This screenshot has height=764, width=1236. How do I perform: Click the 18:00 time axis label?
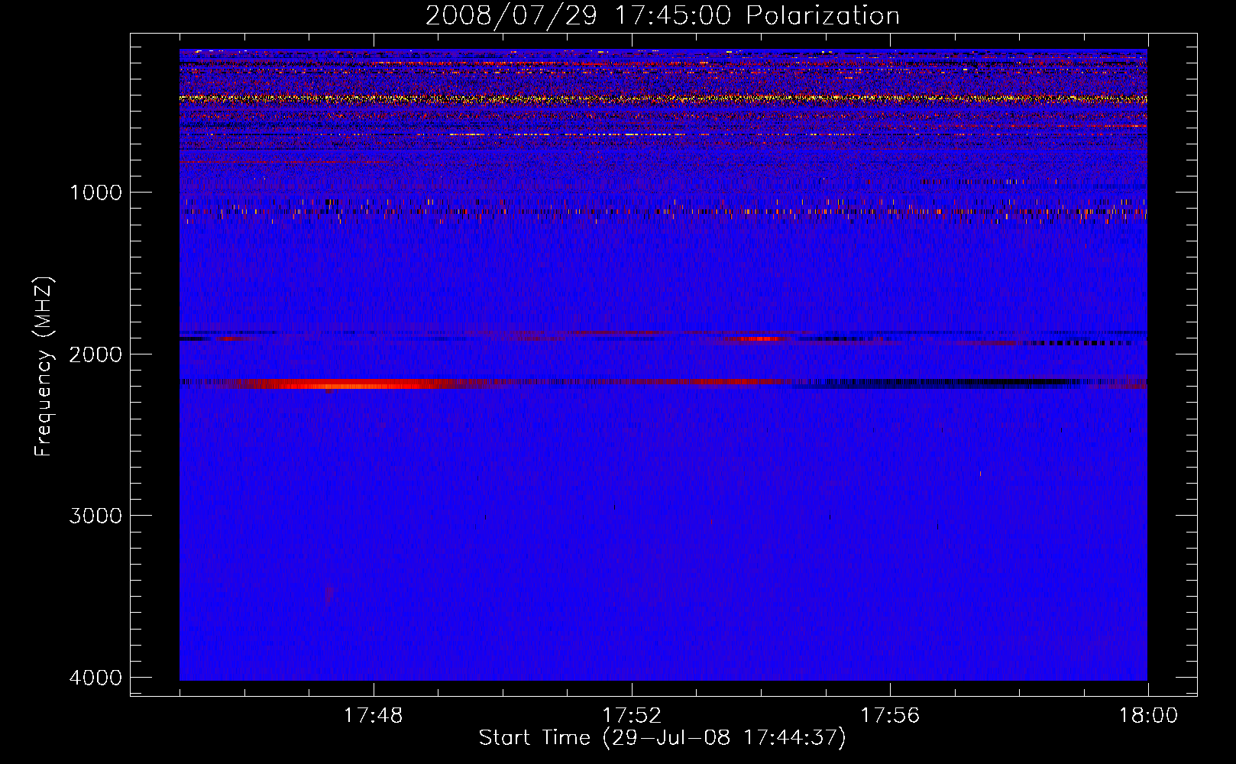(1148, 716)
